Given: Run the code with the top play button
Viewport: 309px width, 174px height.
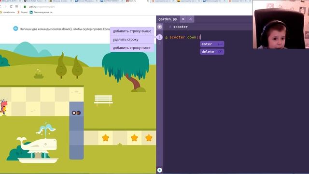Looking at the screenshot, I should 160,27.
